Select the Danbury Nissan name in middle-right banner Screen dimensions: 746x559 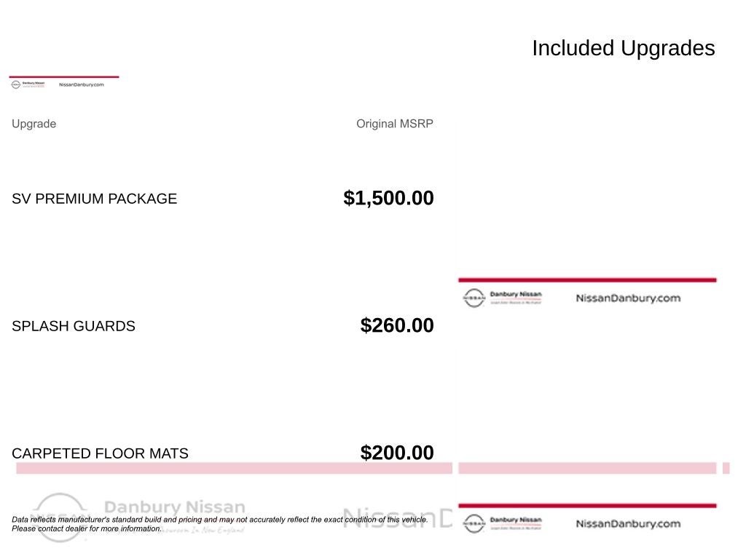pyautogui.click(x=516, y=295)
